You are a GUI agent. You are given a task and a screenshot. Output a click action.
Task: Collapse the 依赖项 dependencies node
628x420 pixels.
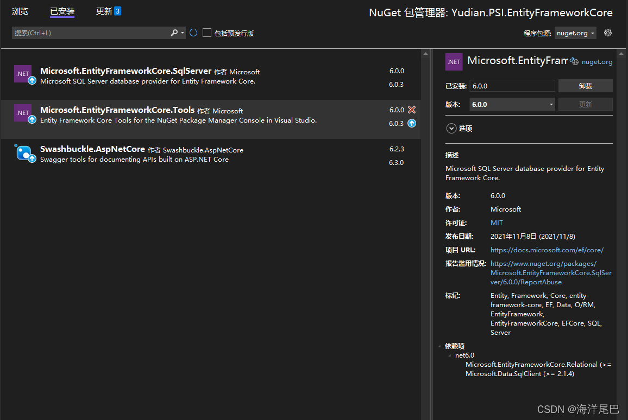point(439,346)
